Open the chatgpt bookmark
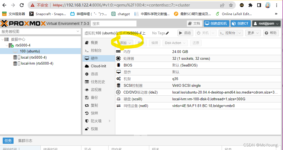The height and width of the screenshot is (150, 283). click(x=120, y=14)
